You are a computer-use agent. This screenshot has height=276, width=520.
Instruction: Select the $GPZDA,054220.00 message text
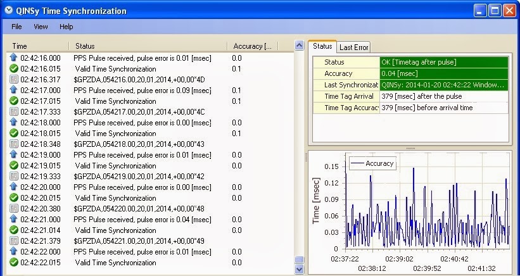click(139, 209)
